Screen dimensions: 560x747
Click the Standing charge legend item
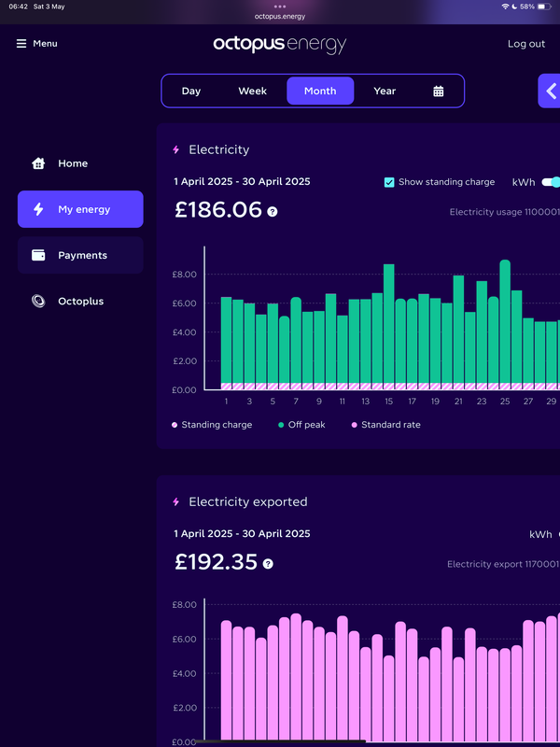click(x=212, y=425)
